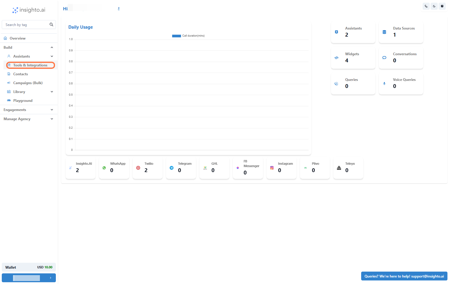This screenshot has width=451, height=284.
Task: Click the Playground gamepad icon
Action: [x=9, y=101]
